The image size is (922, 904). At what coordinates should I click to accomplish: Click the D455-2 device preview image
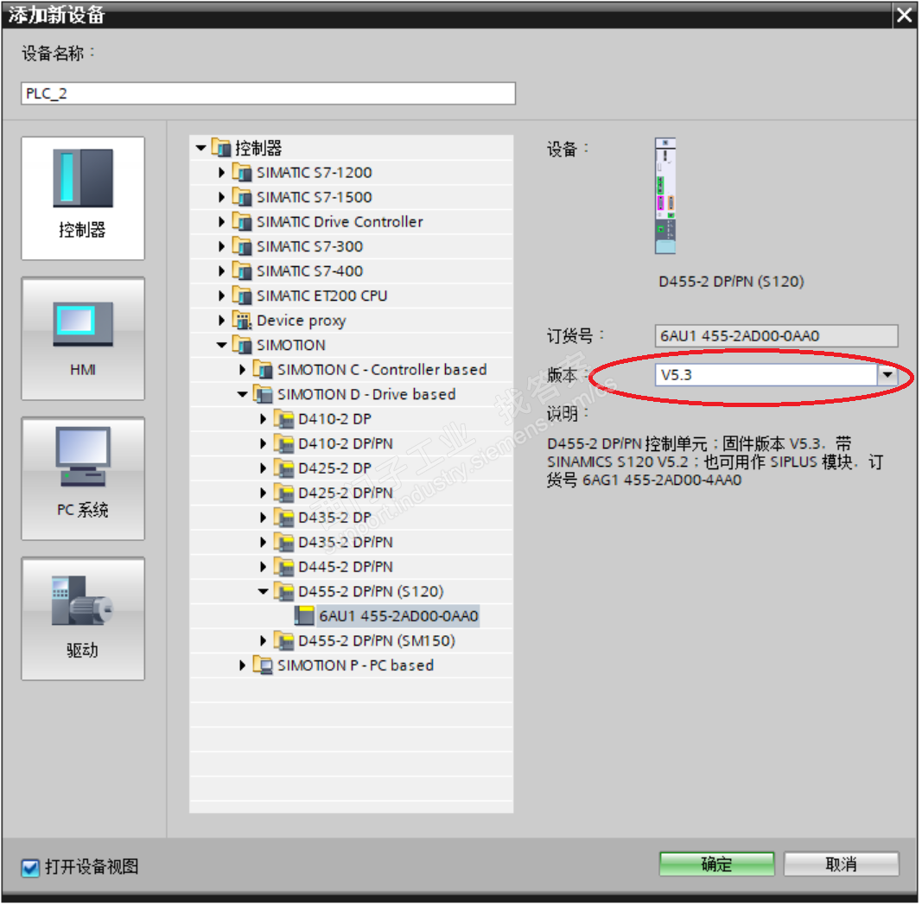tap(665, 196)
